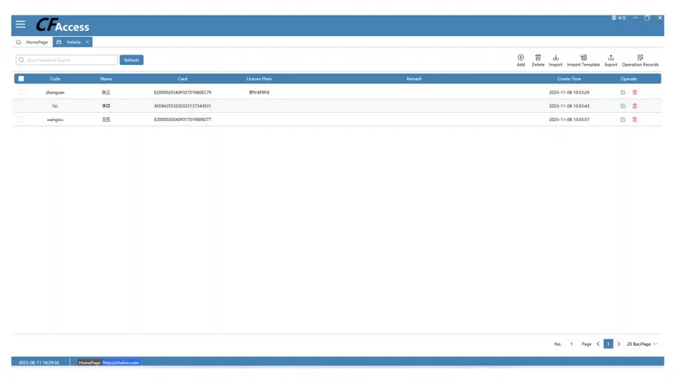Toggle the select-all header checkbox
The width and height of the screenshot is (674, 379).
coord(21,79)
